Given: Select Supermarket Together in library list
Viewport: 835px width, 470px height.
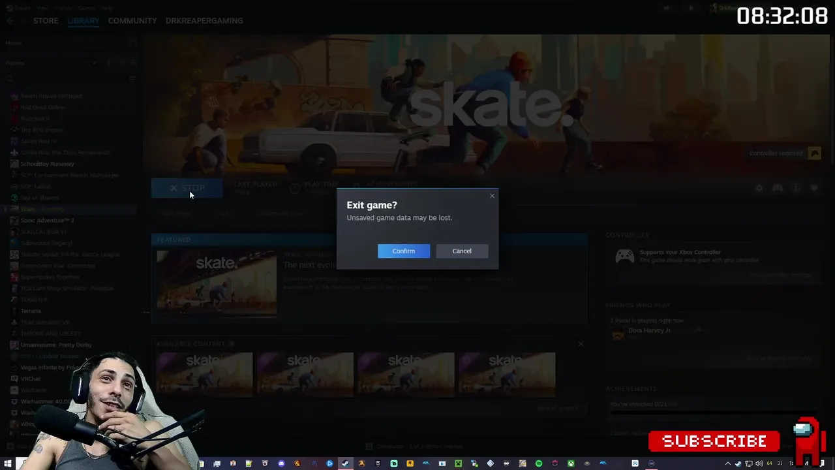Looking at the screenshot, I should pyautogui.click(x=50, y=277).
